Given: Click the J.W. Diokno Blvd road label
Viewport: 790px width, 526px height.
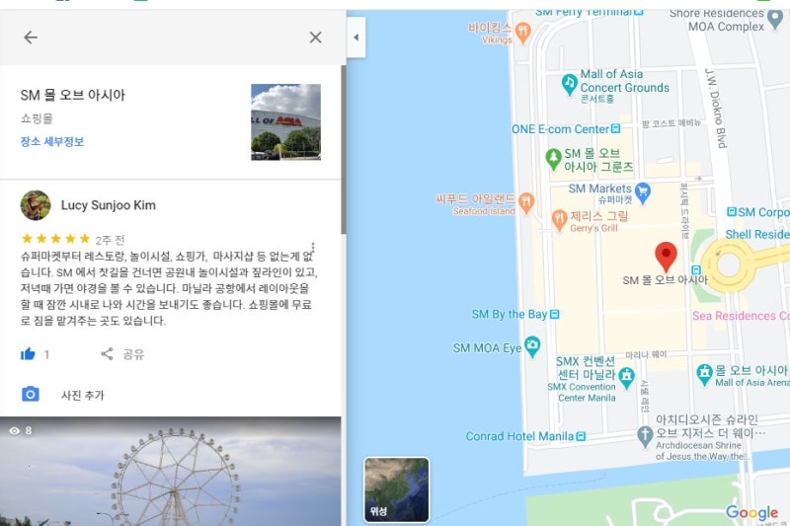Looking at the screenshot, I should (715, 109).
